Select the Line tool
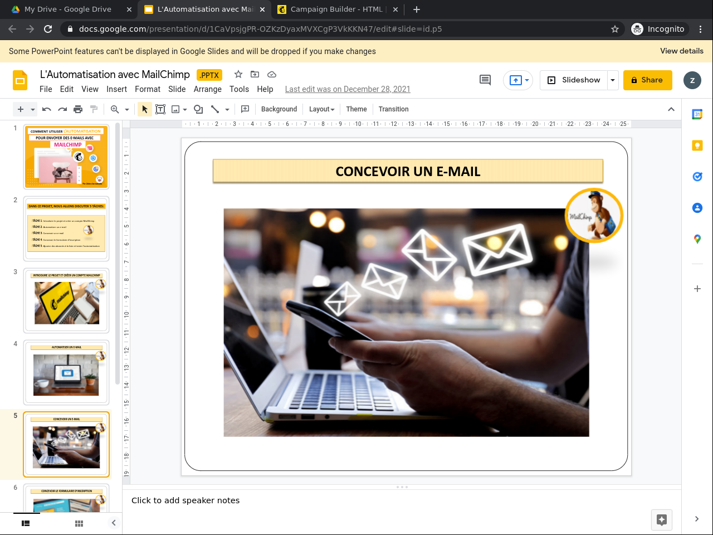Screen dimensions: 713x535 [x=215, y=109]
